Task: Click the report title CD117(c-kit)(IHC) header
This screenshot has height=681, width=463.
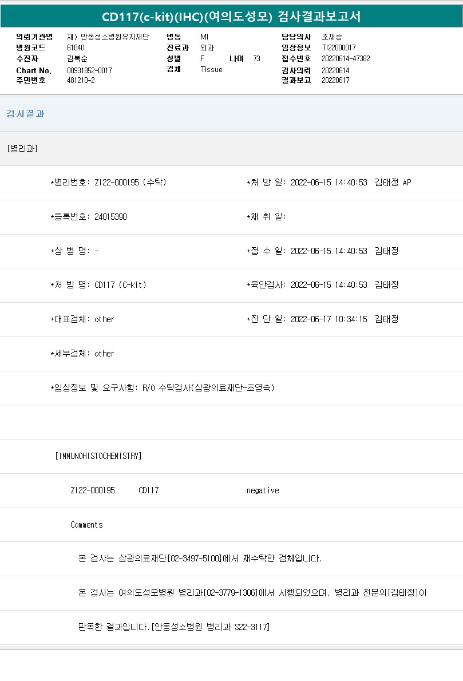Action: pyautogui.click(x=231, y=17)
